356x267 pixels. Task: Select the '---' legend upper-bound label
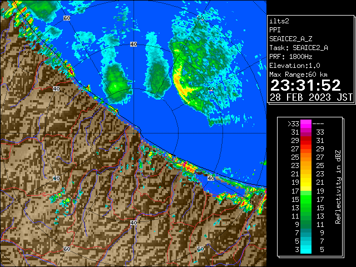(318, 124)
